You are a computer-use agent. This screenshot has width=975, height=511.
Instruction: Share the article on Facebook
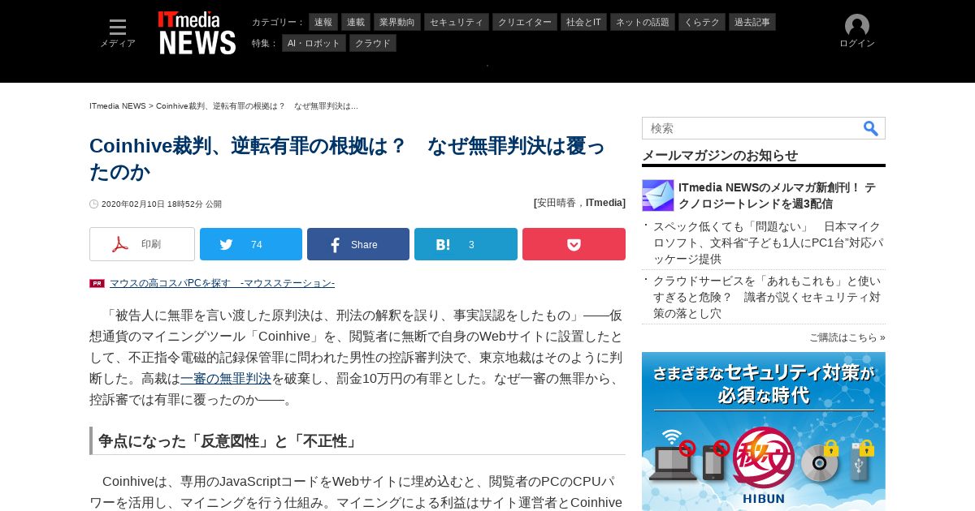coord(358,244)
